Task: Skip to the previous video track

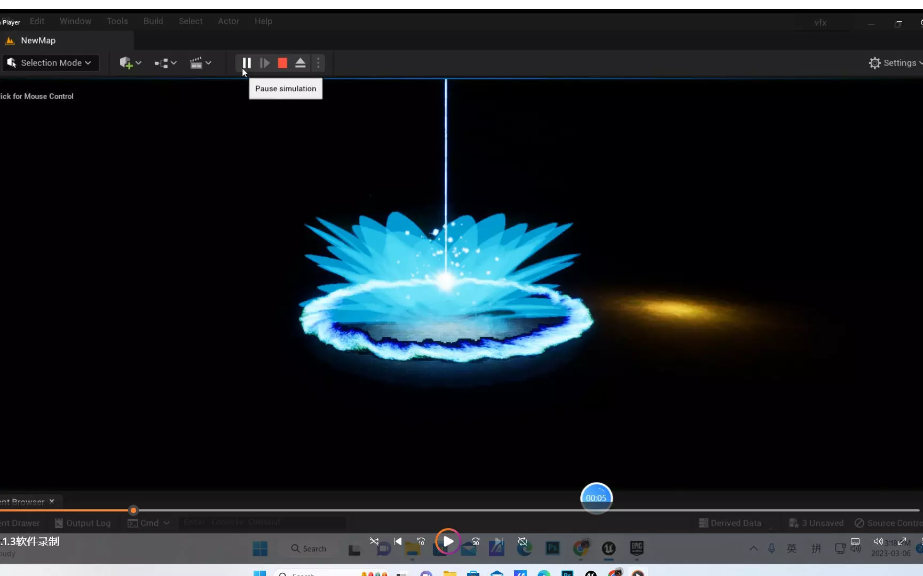Action: click(398, 541)
